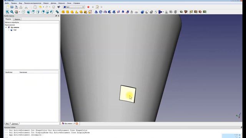
Task: Click the navigation axis indicator in the viewport
Action: point(239,115)
